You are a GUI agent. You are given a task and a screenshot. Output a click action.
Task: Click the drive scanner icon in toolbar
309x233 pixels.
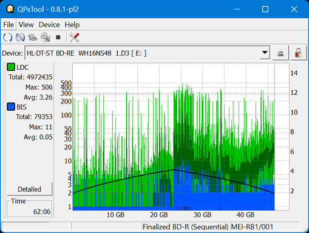(x=33, y=38)
